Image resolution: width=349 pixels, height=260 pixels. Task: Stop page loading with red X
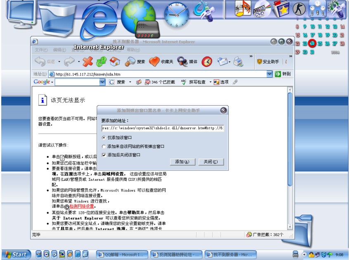pyautogui.click(x=88, y=61)
